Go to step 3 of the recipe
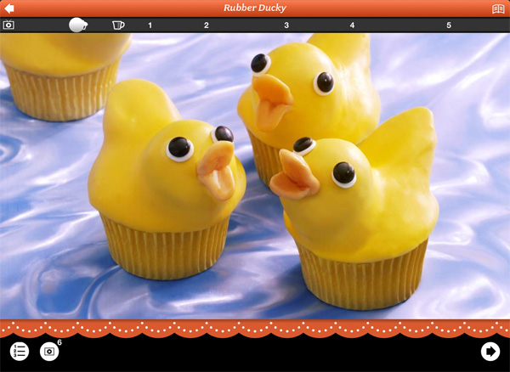Image resolution: width=510 pixels, height=372 pixels. point(286,25)
